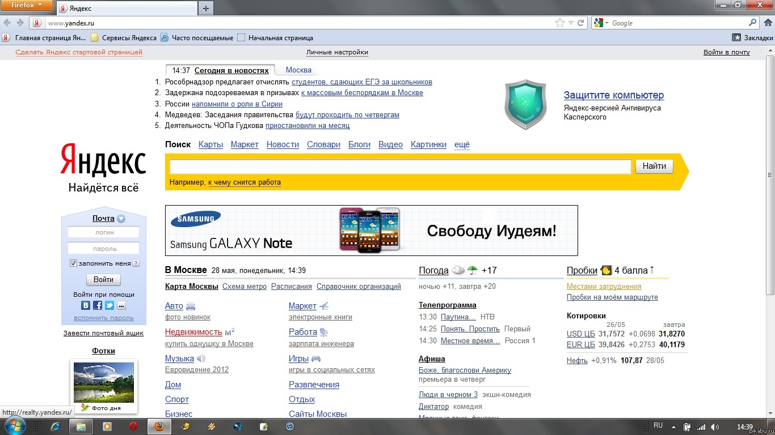Switch to the Москва news tab
The width and height of the screenshot is (775, 435).
[x=298, y=70]
